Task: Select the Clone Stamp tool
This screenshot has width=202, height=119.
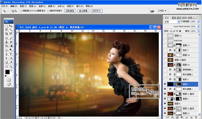Action: point(7,42)
